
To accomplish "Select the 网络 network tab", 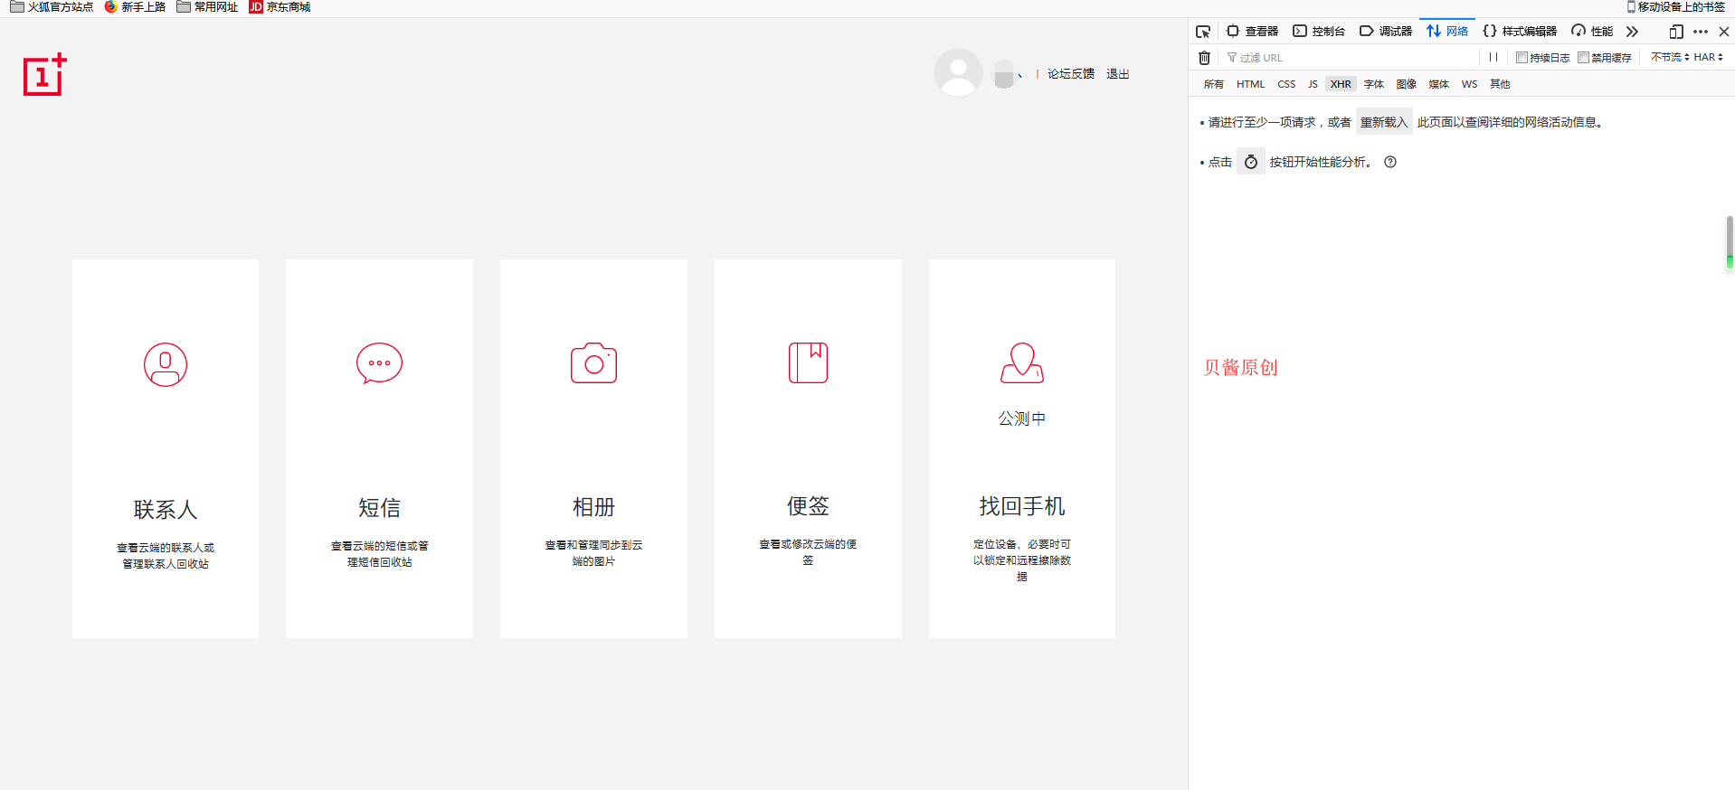I will coord(1447,31).
